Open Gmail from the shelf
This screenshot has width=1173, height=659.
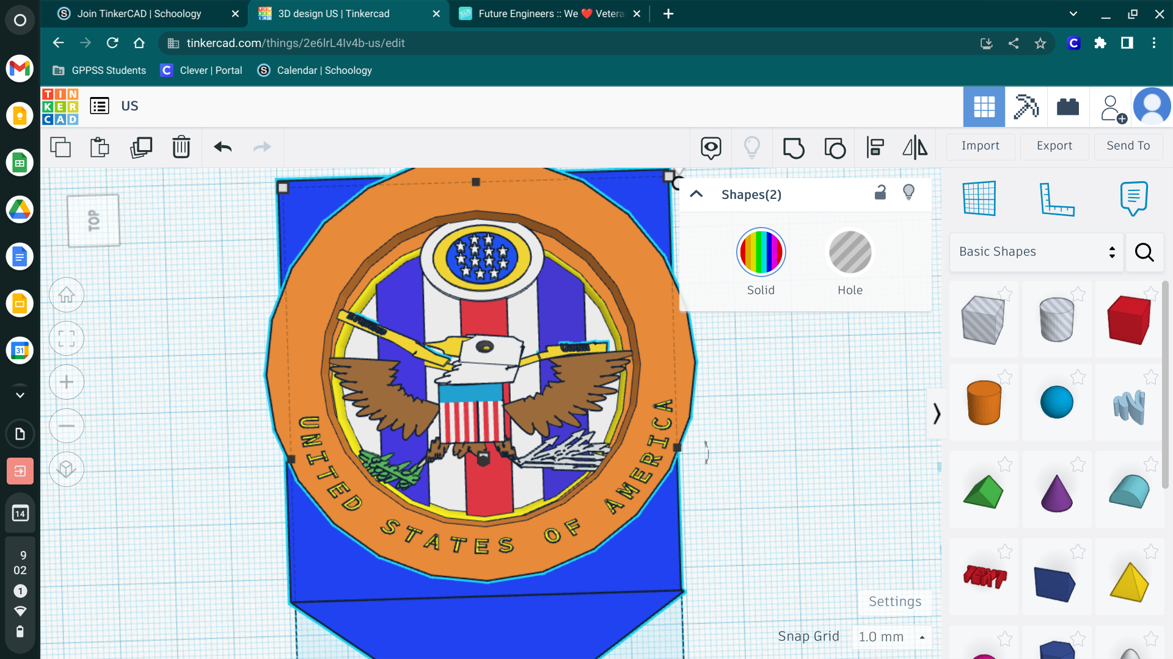point(20,68)
